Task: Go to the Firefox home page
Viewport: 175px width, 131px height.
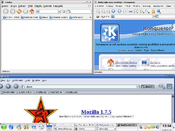Action: click(x=32, y=11)
